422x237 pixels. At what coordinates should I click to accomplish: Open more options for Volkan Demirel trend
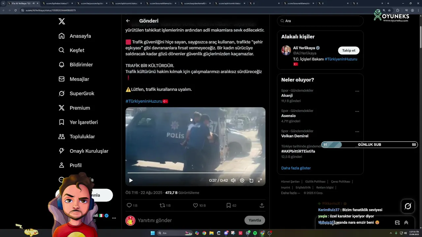click(x=357, y=132)
